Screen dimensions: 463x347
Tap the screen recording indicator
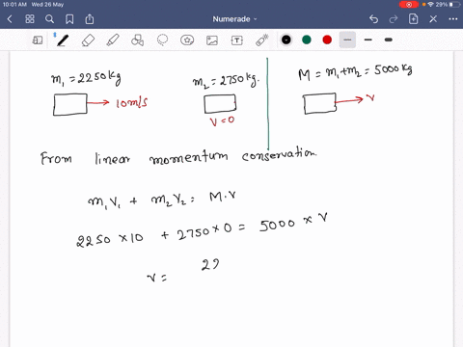tap(409, 5)
